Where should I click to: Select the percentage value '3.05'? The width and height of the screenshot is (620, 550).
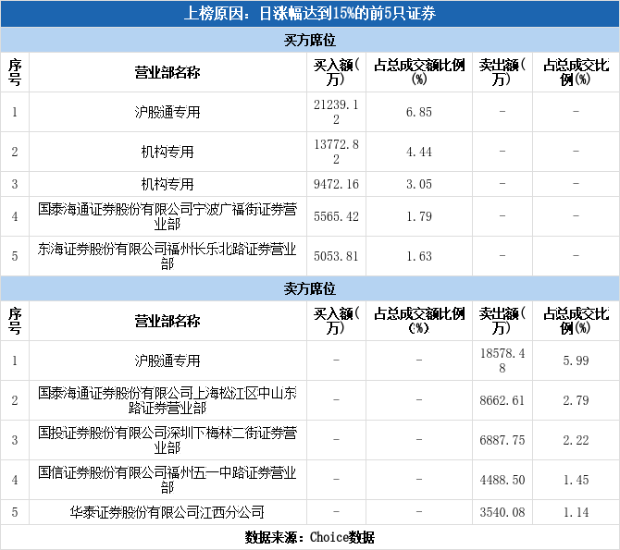[419, 184]
